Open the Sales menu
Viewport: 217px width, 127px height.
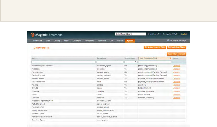pos(48,41)
